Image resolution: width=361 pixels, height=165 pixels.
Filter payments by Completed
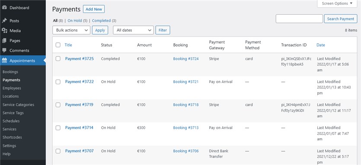click(x=101, y=21)
